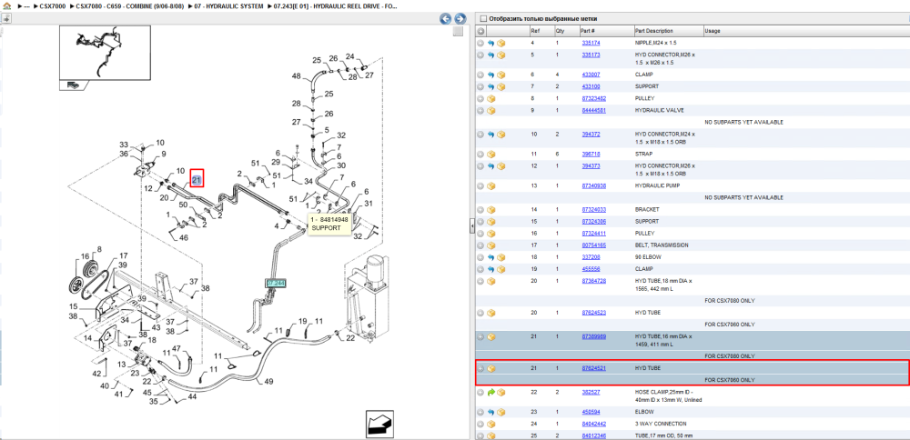The height and width of the screenshot is (440, 910).
Task: Open the 07.244 reference link in diagram
Action: (x=277, y=283)
